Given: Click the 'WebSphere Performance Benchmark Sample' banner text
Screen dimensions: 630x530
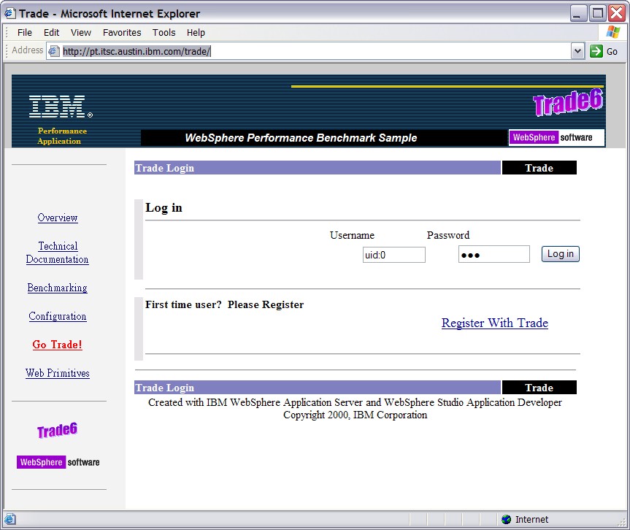Looking at the screenshot, I should (x=301, y=138).
